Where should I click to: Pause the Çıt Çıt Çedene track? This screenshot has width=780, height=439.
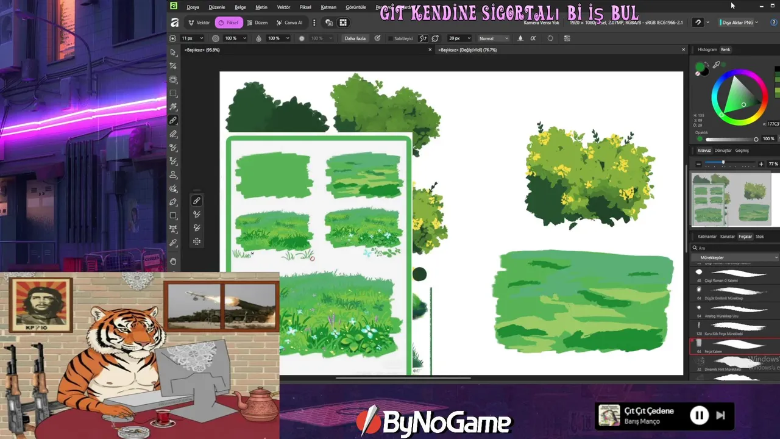pyautogui.click(x=699, y=415)
